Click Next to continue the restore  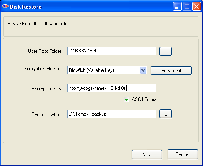[x=147, y=154]
